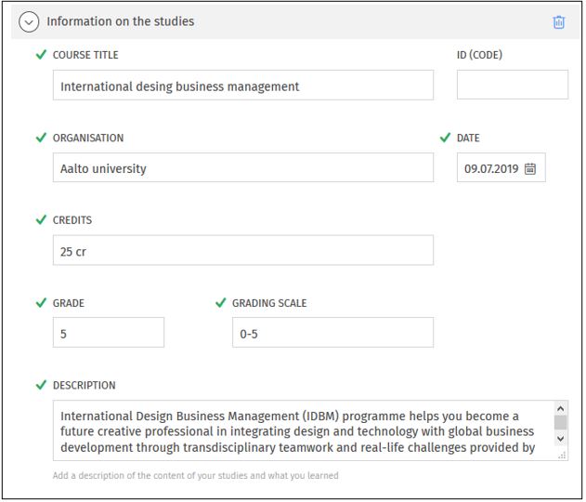
Task: Click the green checkmark beside Description
Action: (41, 385)
